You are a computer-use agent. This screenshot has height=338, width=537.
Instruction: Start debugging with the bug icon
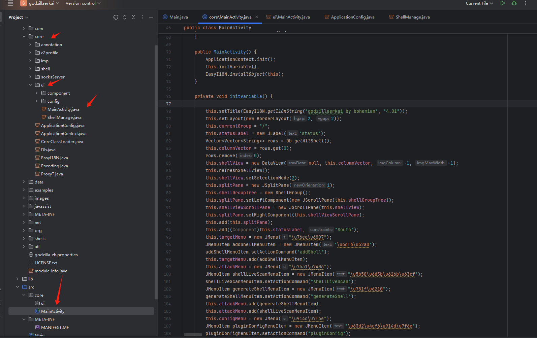514,3
